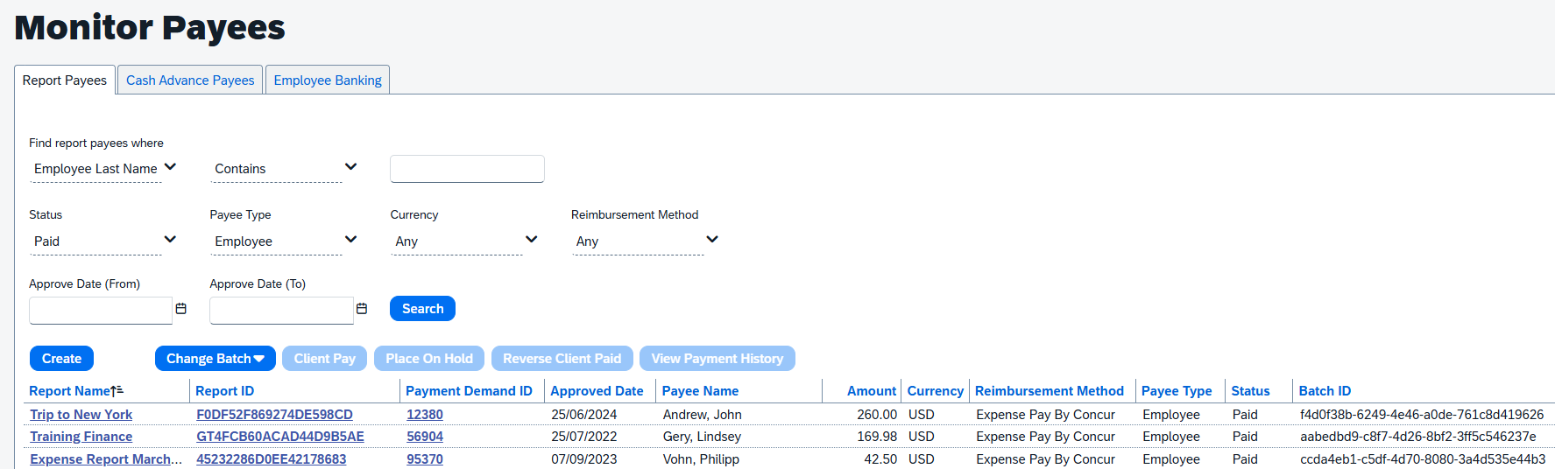Click the Create button
This screenshot has height=469, width=1555.
tap(61, 359)
